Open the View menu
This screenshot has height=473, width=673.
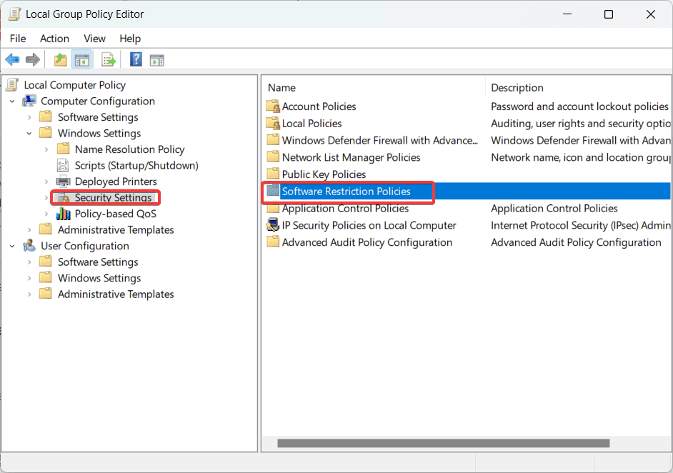click(94, 39)
